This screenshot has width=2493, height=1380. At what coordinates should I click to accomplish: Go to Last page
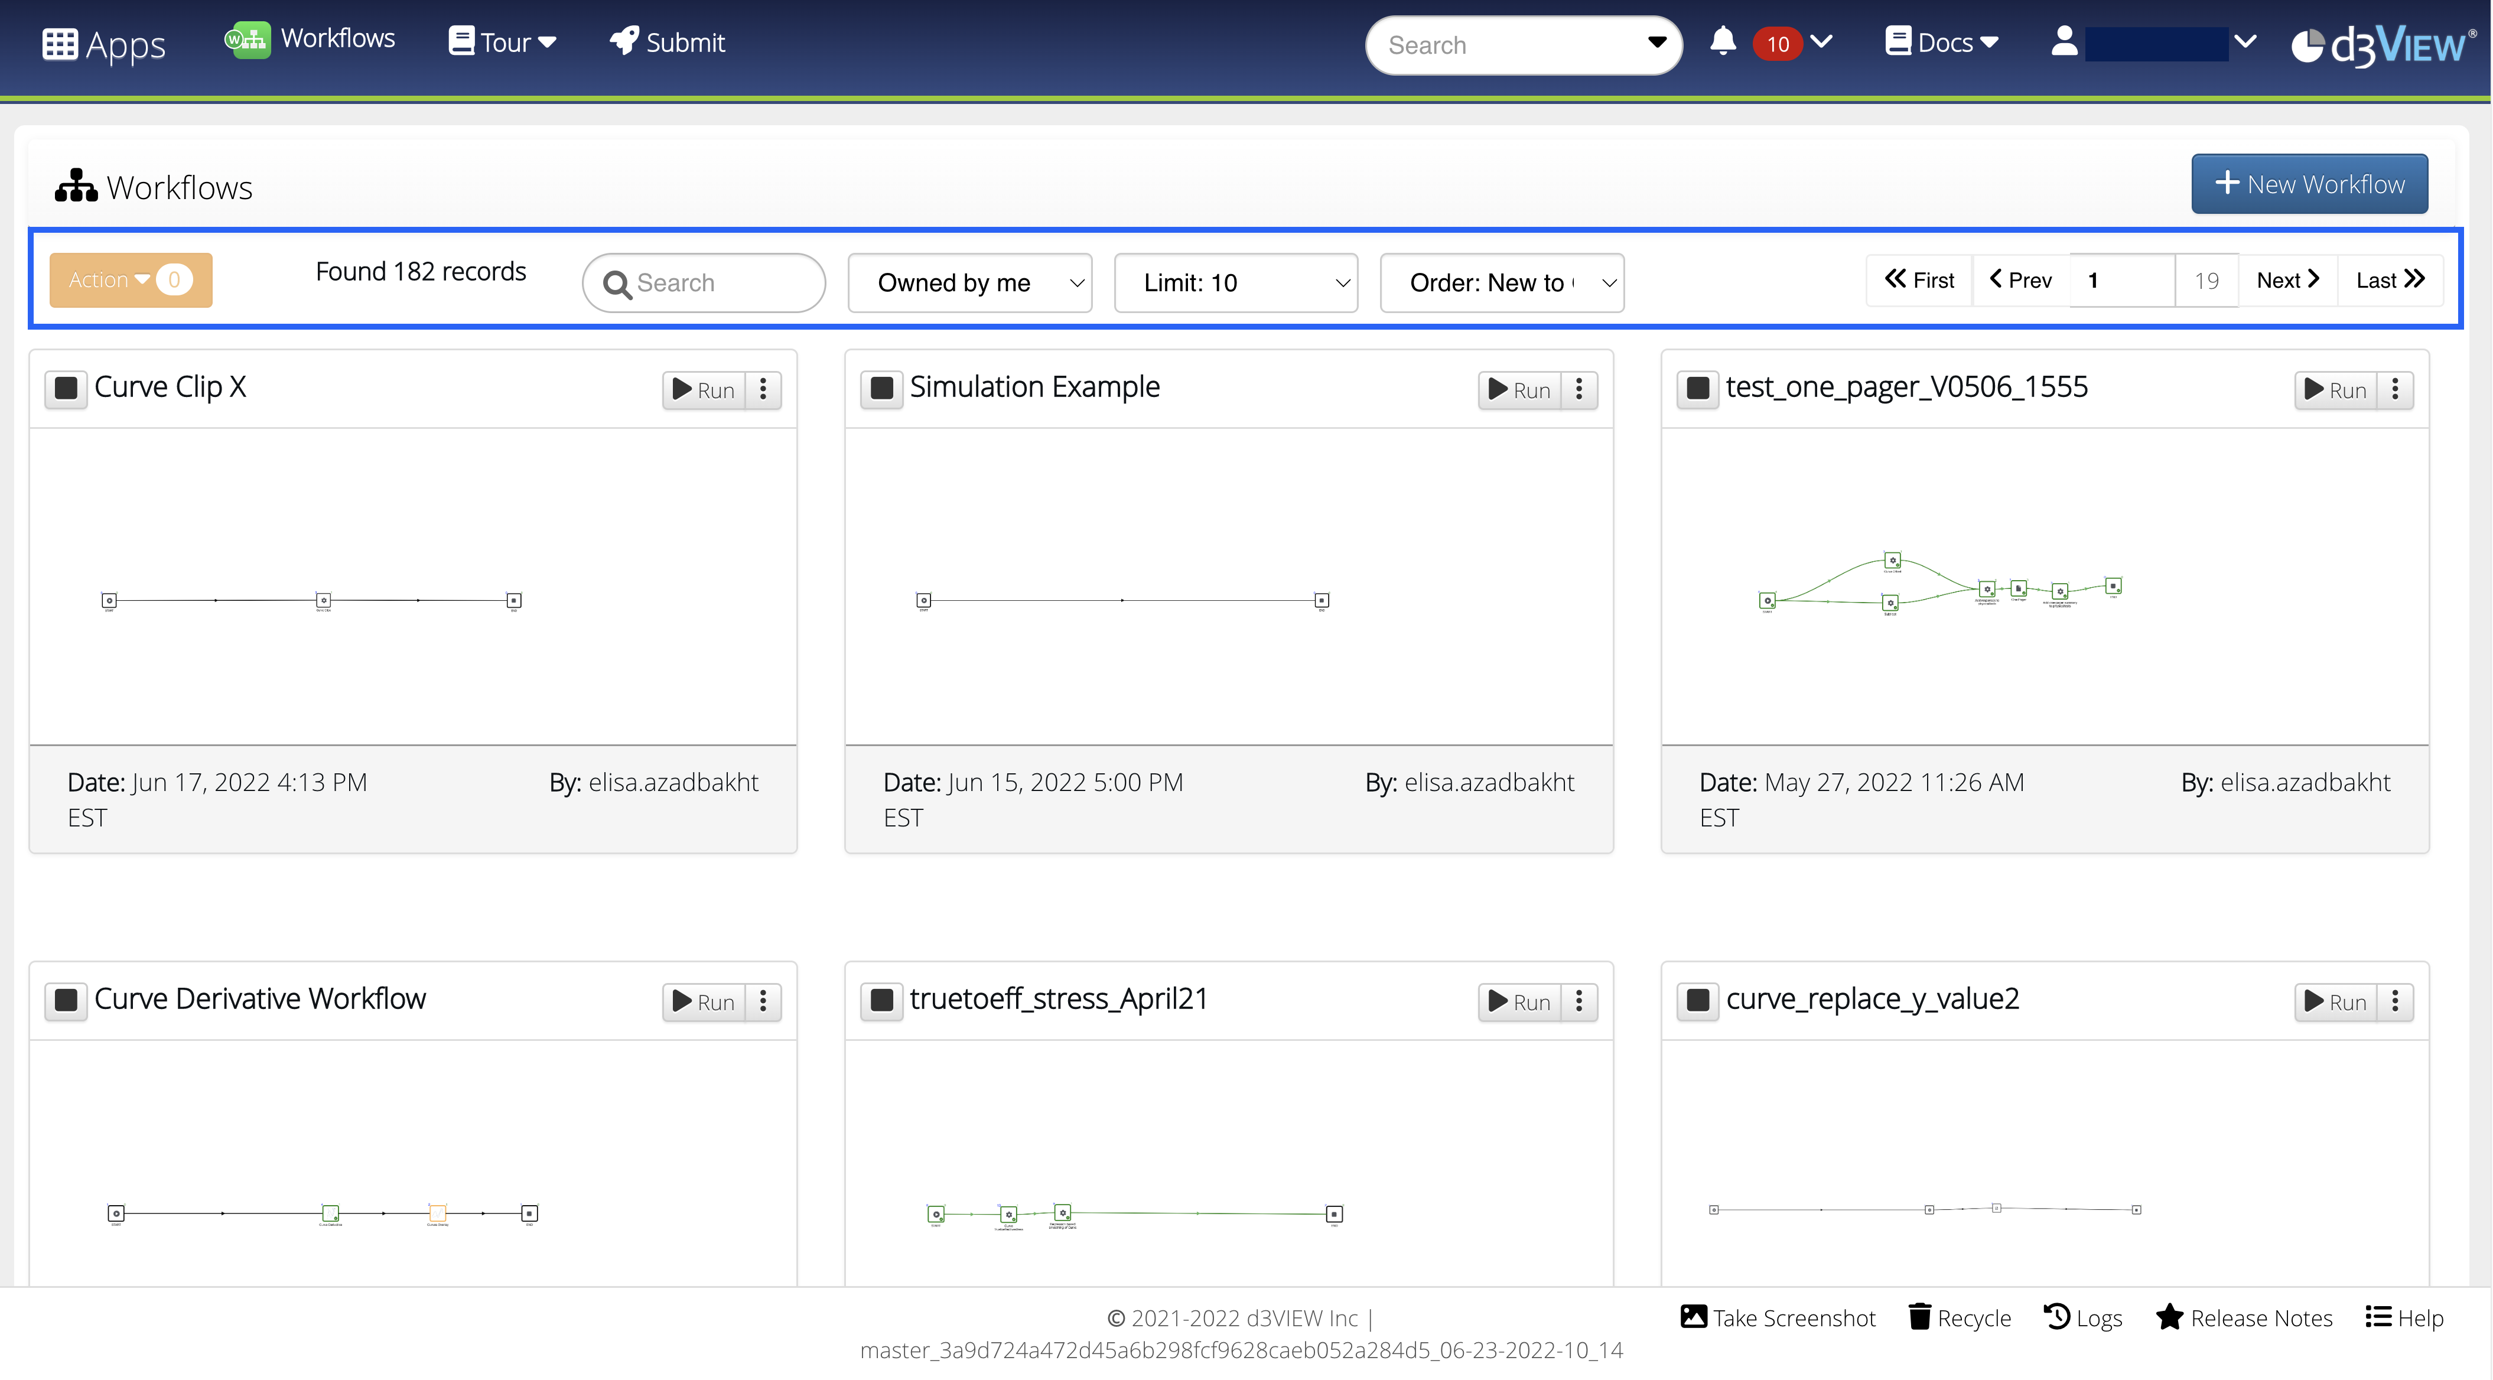2390,279
